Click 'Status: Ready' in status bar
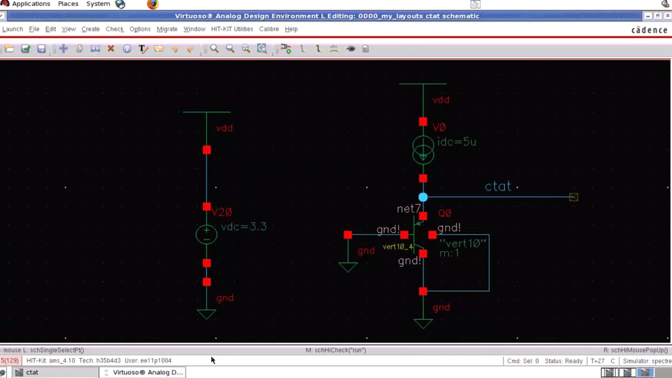 coord(563,361)
